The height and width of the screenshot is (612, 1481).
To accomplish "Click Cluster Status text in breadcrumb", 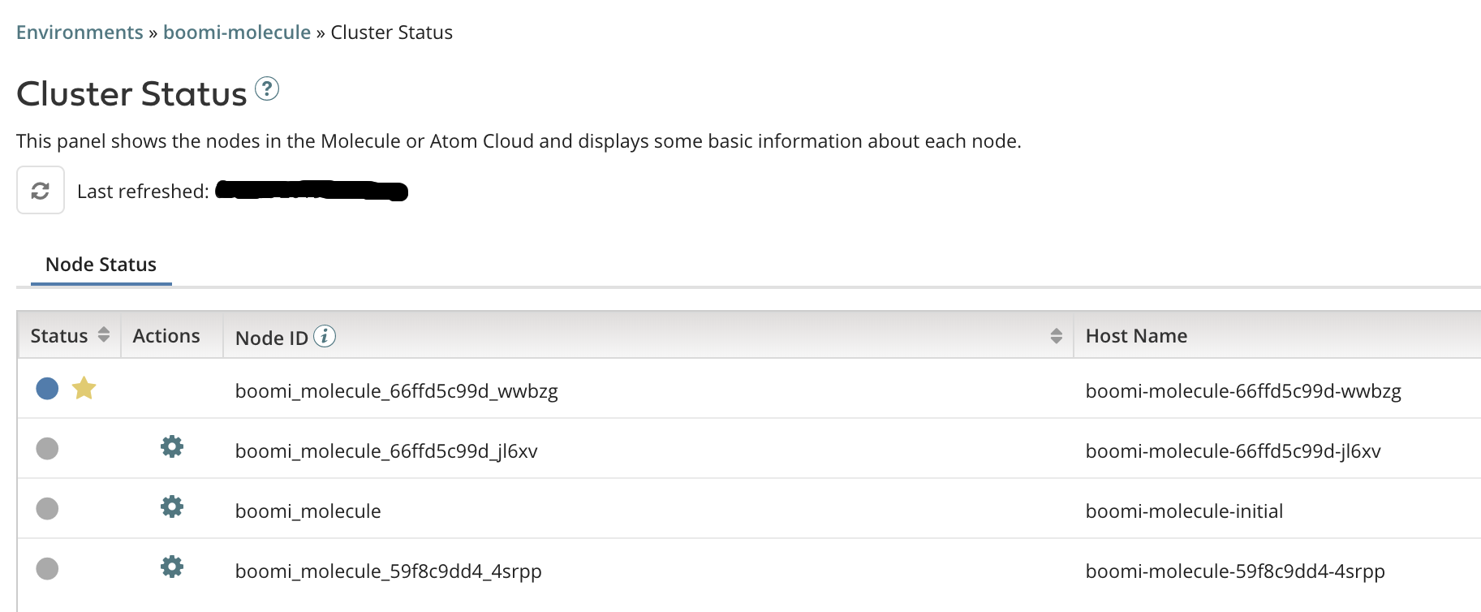I will 392,32.
